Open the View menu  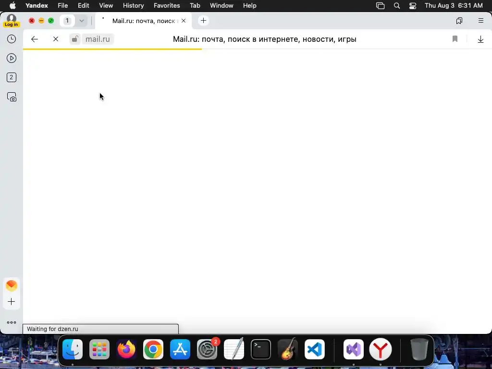[x=106, y=6]
